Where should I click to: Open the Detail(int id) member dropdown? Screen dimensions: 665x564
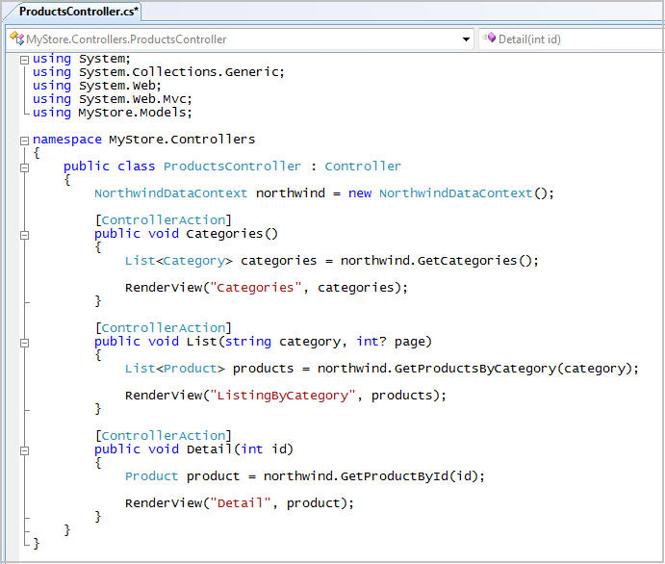(572, 39)
